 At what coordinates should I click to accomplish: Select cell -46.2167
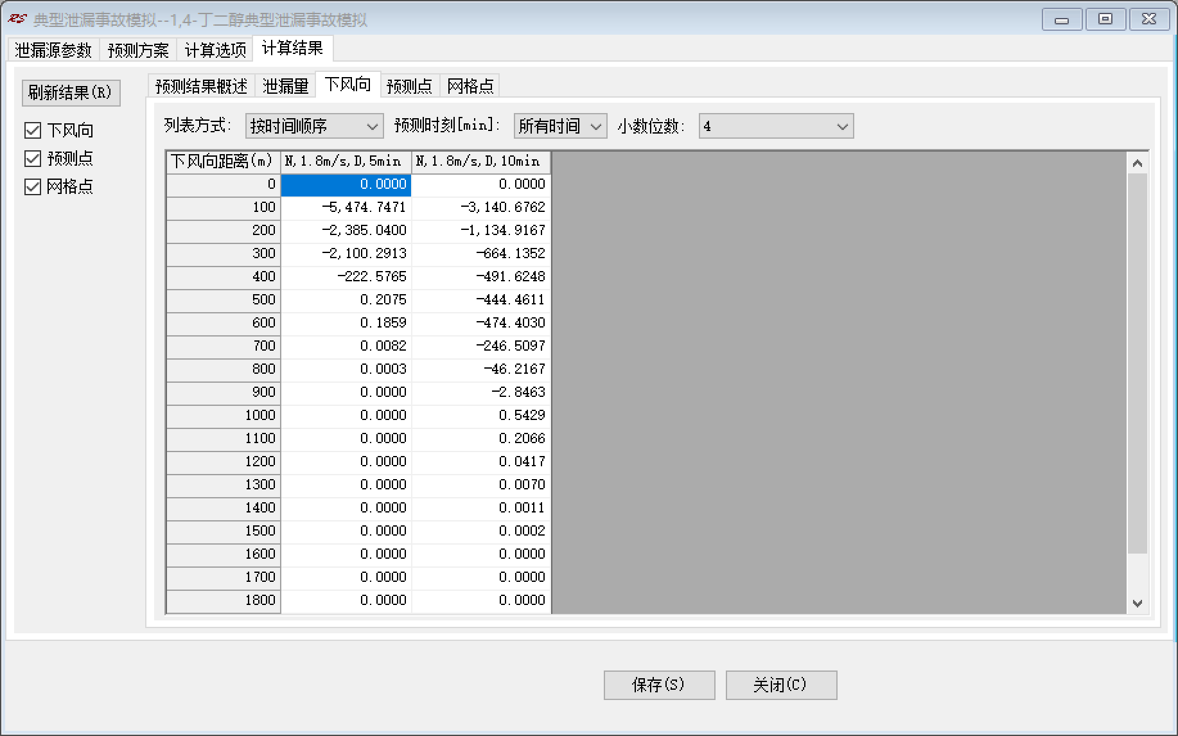coord(481,369)
